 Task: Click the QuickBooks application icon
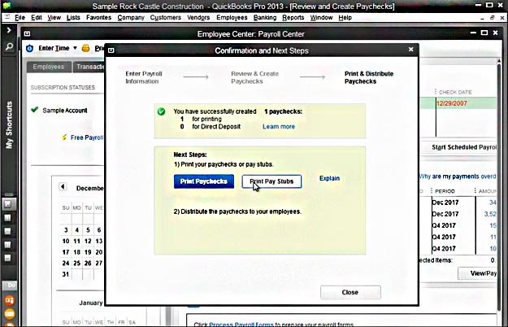(x=7, y=5)
